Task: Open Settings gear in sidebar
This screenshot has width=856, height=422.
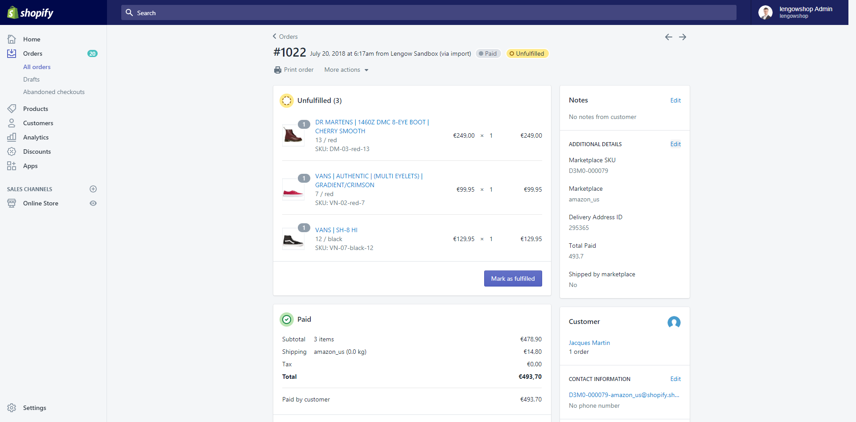Action: 12,408
